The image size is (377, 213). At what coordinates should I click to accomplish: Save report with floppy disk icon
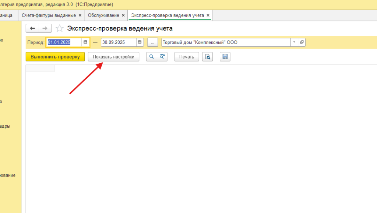(x=225, y=57)
